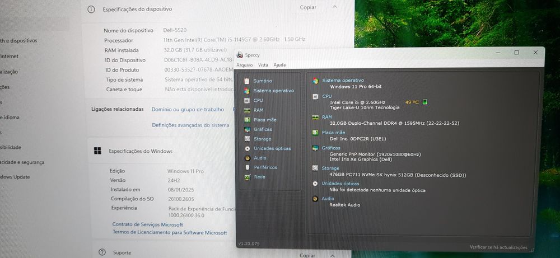Maximize the Speccy window
Screen dimensions: 560x258
[516, 53]
